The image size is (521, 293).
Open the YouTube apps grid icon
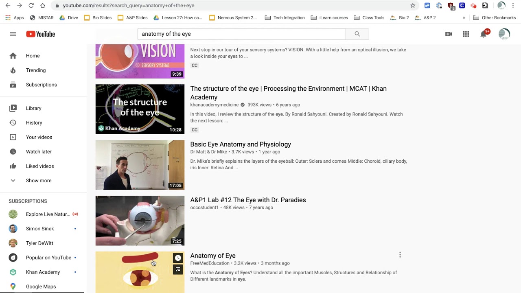pos(466,34)
